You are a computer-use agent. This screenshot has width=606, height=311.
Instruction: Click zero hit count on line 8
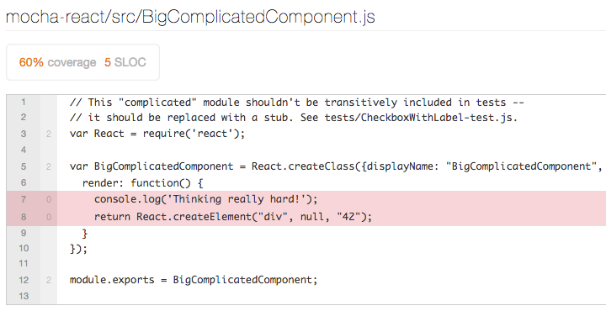tap(49, 217)
